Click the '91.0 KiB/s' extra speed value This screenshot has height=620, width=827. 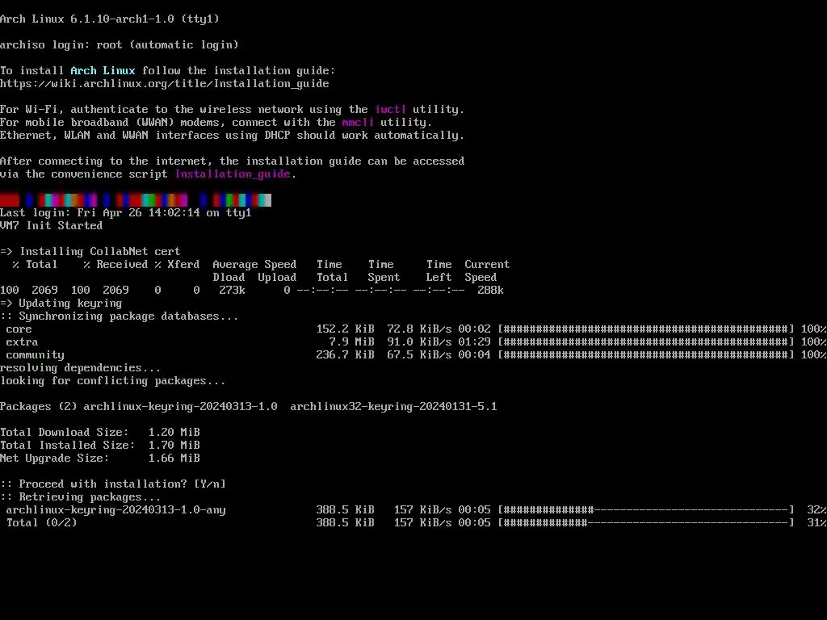pyautogui.click(x=419, y=341)
